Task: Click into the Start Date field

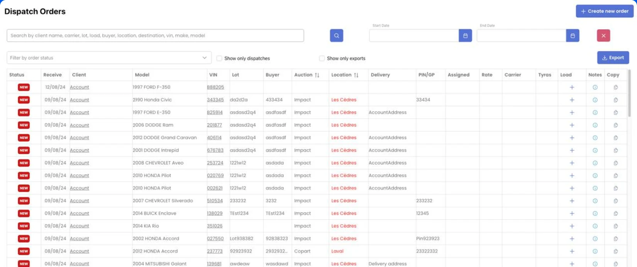Action: click(x=414, y=35)
